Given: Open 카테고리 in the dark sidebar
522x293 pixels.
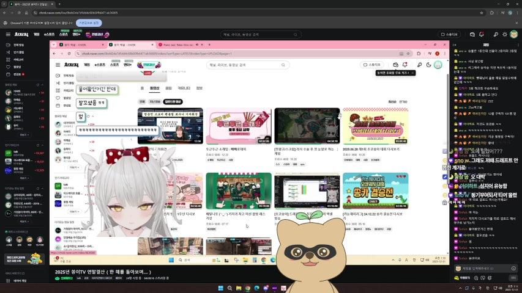Looking at the screenshot, I should (x=16, y=59).
